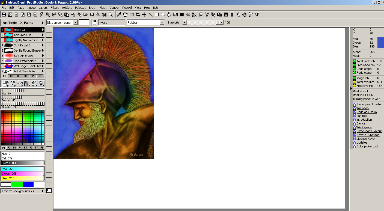Select the Gradient tool

[x=175, y=14]
